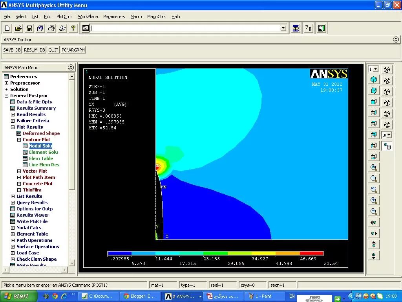The width and height of the screenshot is (402, 302).
Task: Click the Pan Model Down icon
Action: pyautogui.click(x=374, y=256)
